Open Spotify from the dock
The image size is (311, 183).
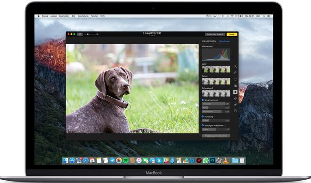pyautogui.click(x=126, y=160)
